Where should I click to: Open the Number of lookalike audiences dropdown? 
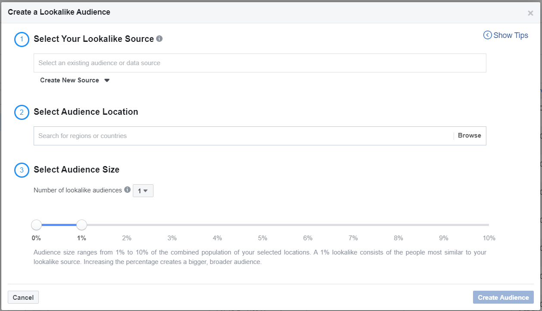[x=143, y=190]
